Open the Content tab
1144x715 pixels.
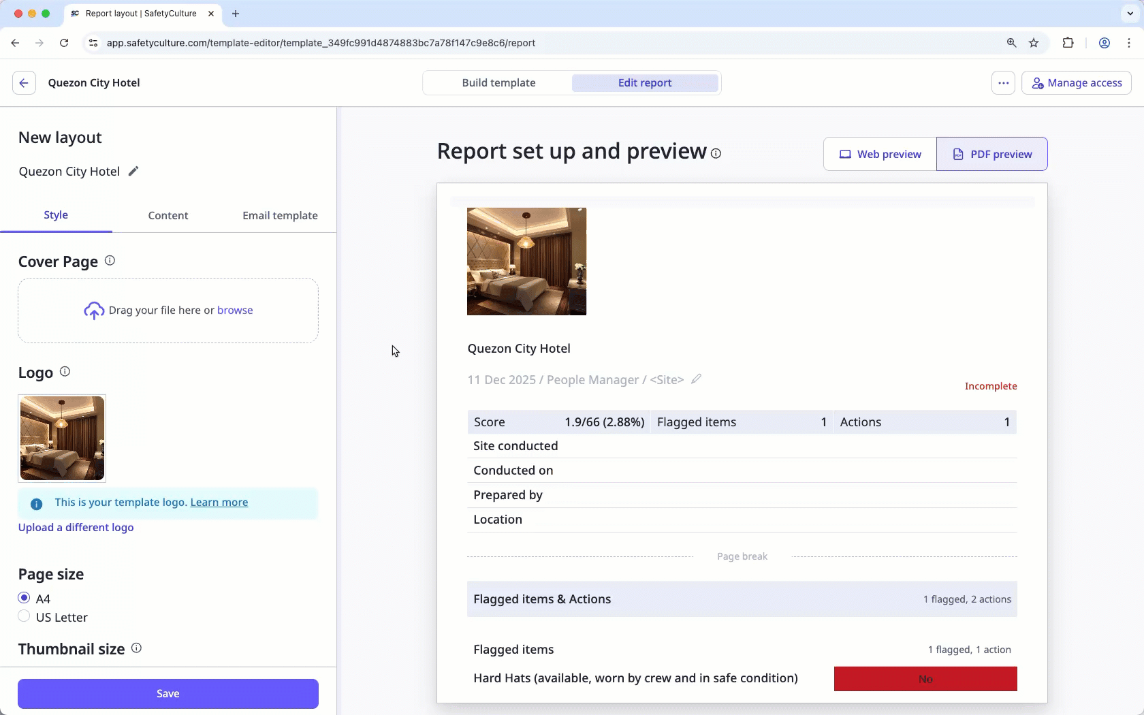point(168,215)
